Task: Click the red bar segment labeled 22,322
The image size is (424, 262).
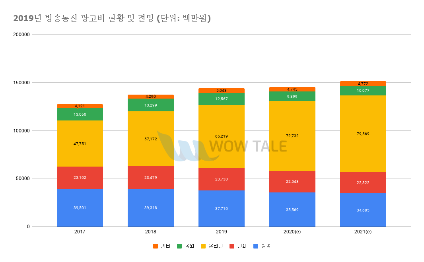Action: [363, 182]
